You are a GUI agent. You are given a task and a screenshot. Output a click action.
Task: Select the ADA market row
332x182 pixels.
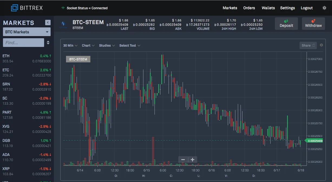pos(27,157)
